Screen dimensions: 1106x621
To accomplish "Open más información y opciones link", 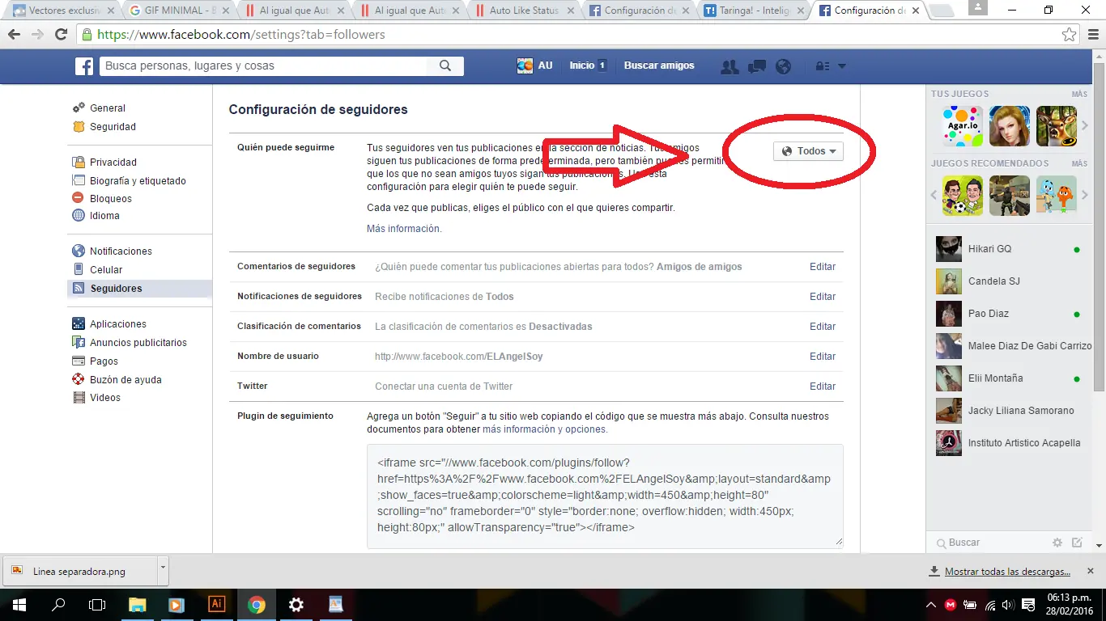I will tap(544, 429).
